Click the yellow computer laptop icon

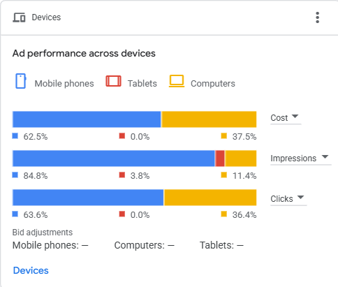click(177, 81)
